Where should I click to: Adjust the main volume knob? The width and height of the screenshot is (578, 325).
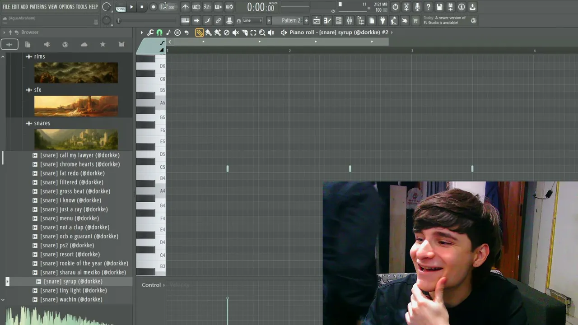[x=107, y=7]
